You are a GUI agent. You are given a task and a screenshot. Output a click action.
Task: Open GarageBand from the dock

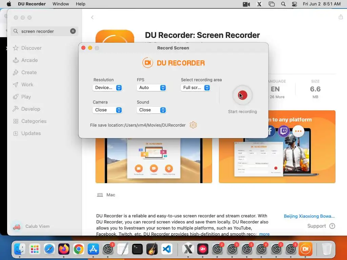(152, 249)
